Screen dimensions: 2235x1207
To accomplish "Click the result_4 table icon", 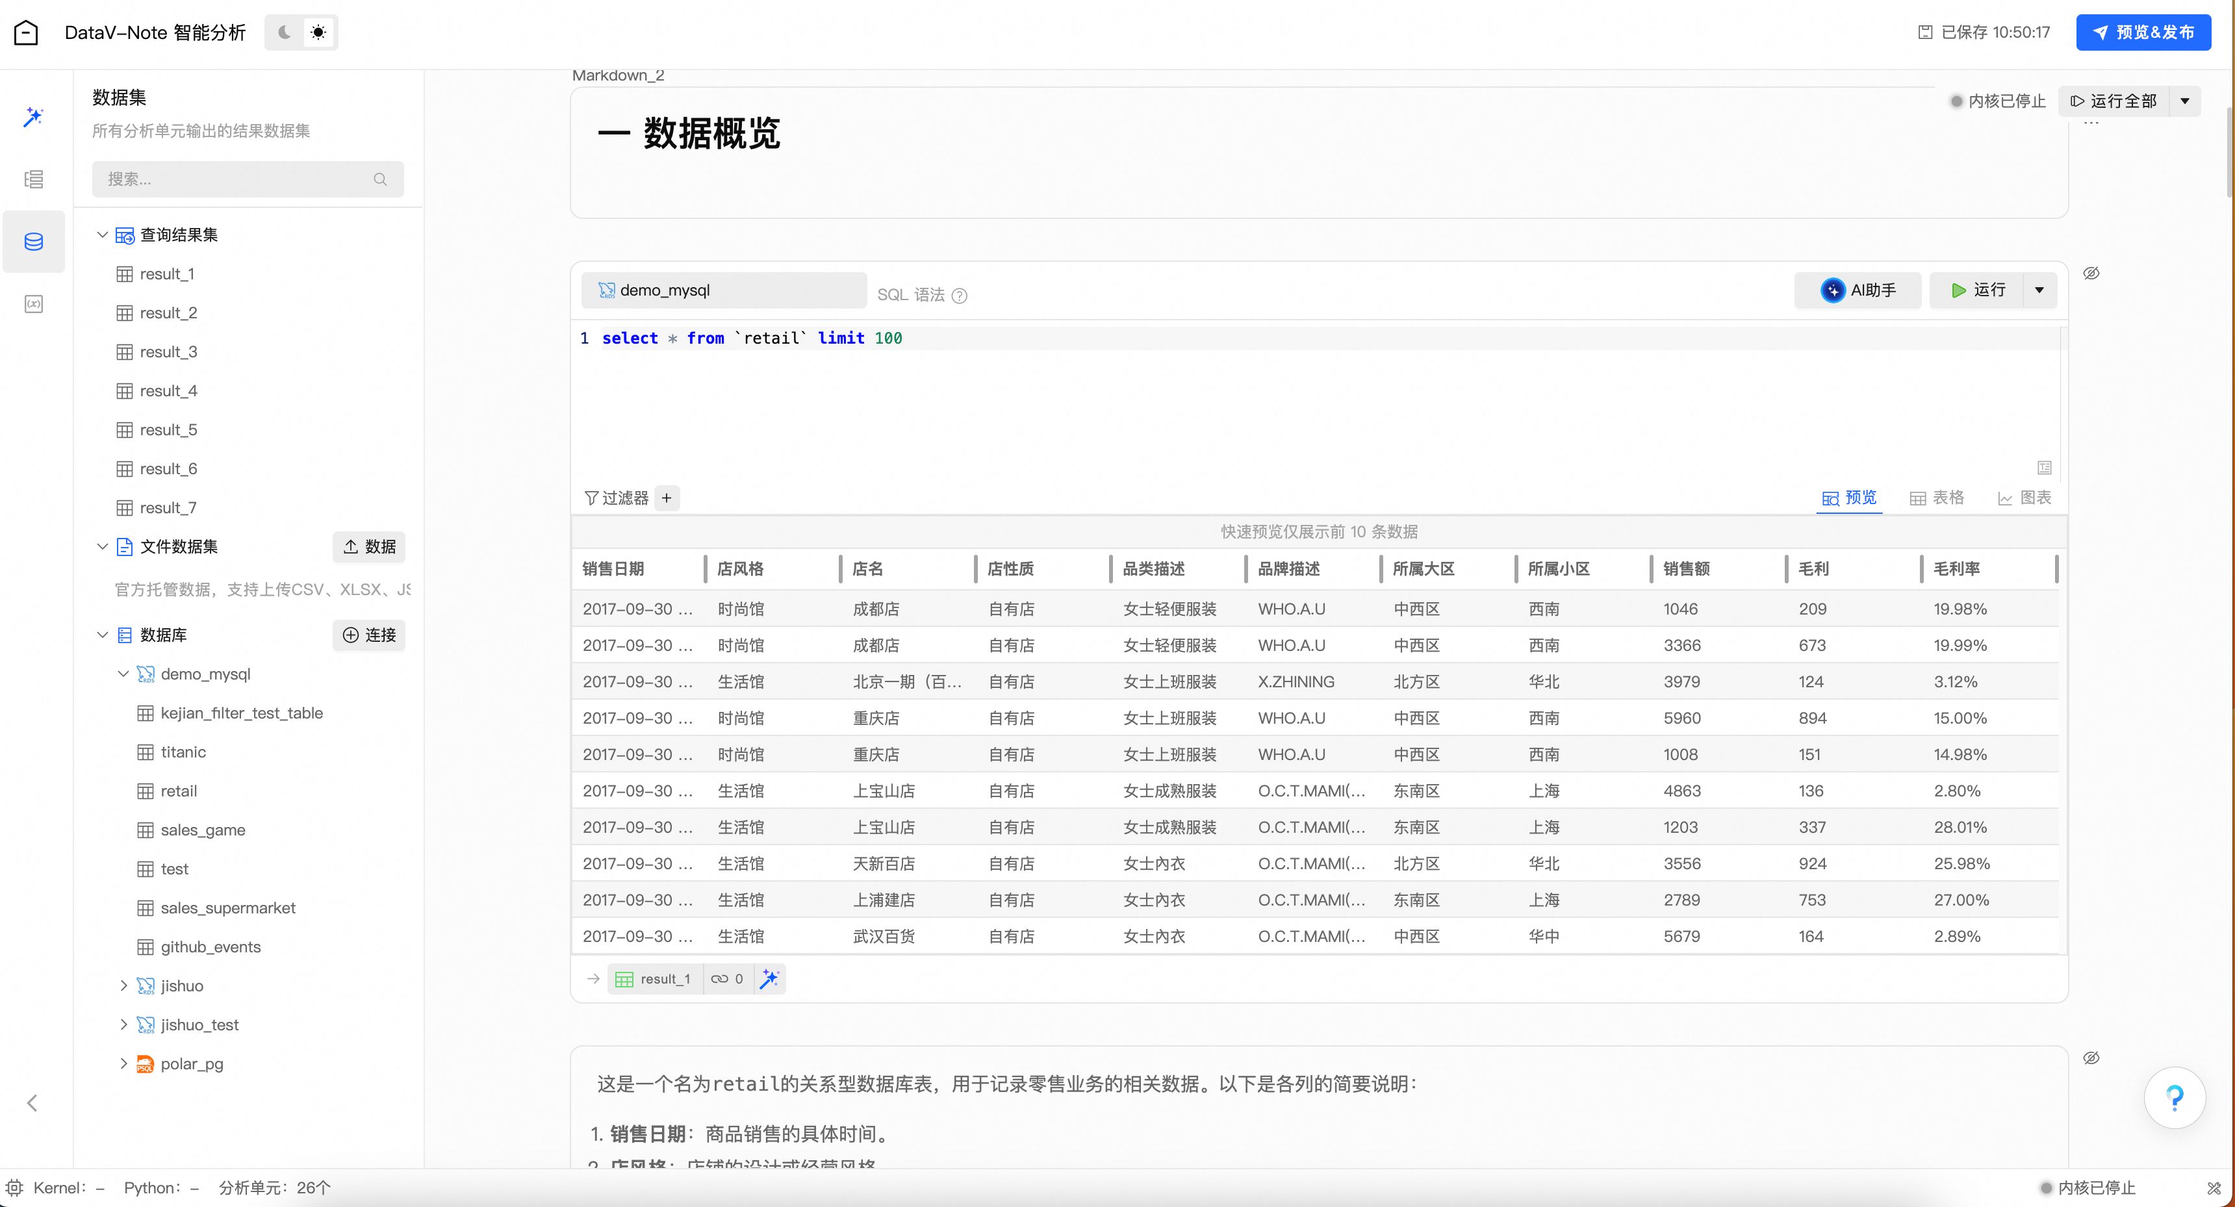I will click(x=125, y=391).
